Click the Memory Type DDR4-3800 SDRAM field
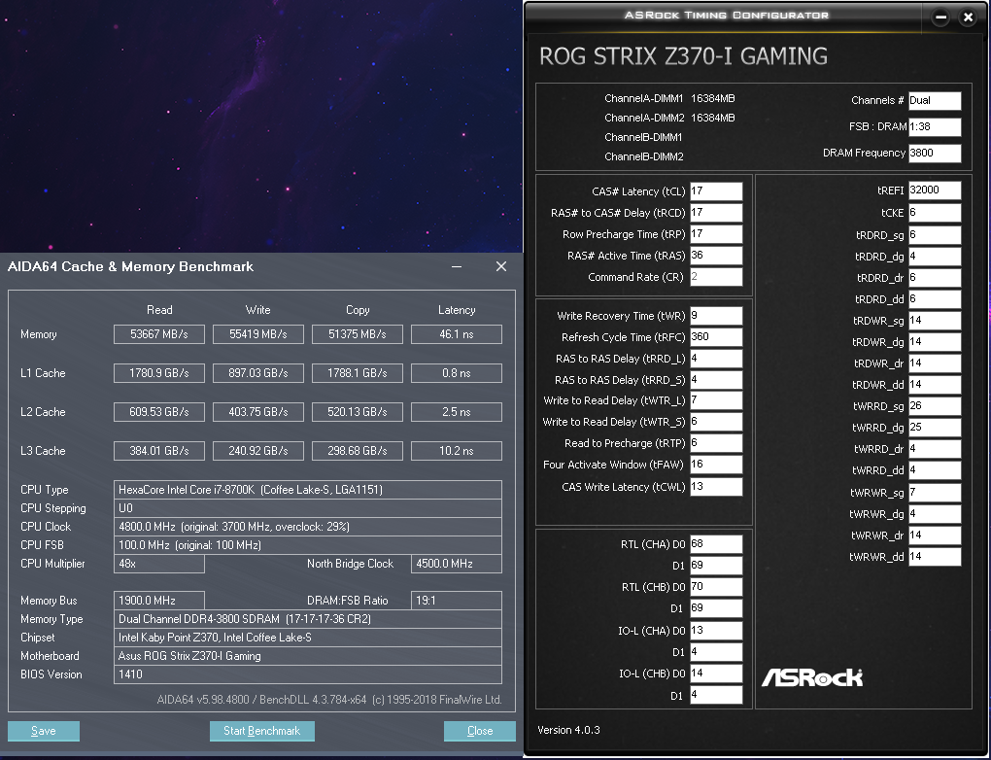The width and height of the screenshot is (991, 760). tap(308, 619)
